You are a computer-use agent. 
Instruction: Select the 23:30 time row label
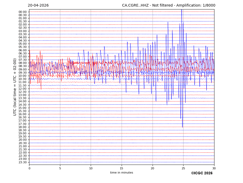(x=23, y=162)
